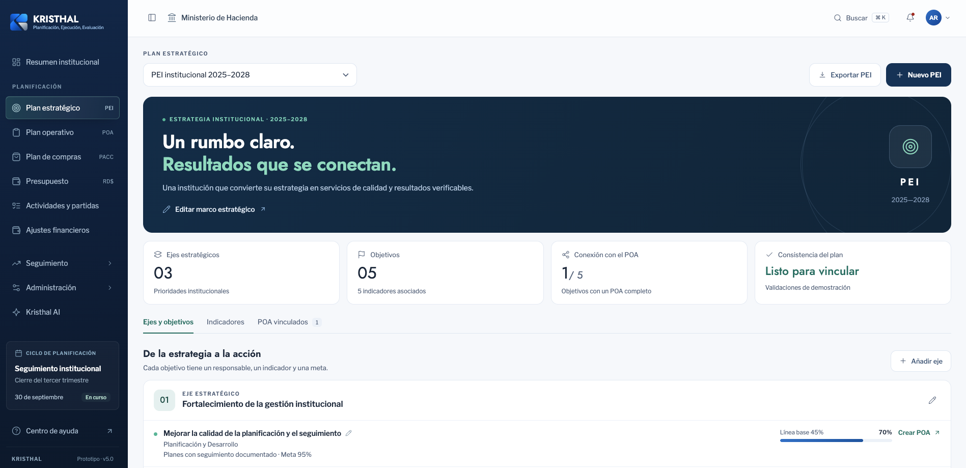The width and height of the screenshot is (966, 468).
Task: Open the AR user avatar menu
Action: point(933,18)
